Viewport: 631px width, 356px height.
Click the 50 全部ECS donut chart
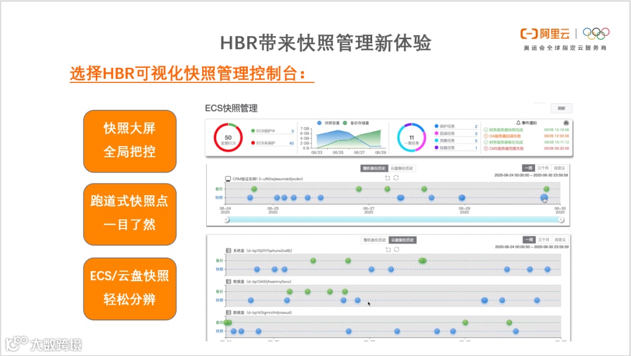coord(228,138)
